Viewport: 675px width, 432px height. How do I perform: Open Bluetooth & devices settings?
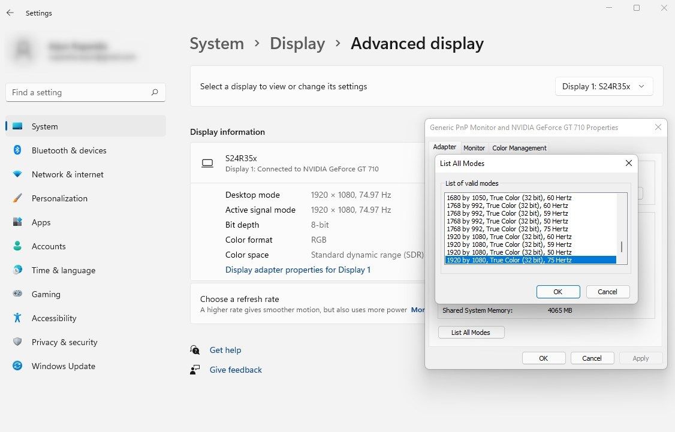click(86, 150)
